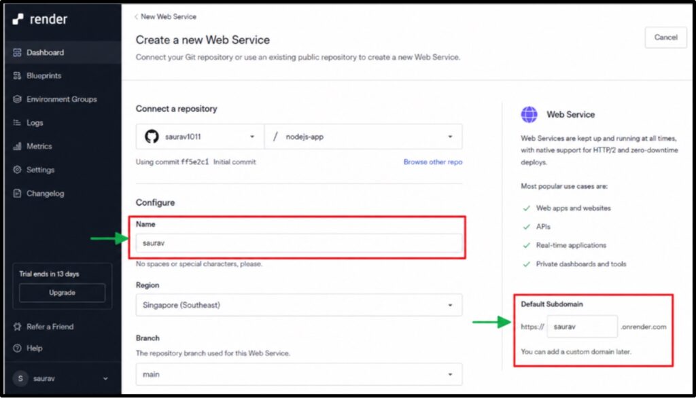The height and width of the screenshot is (398, 696).
Task: Click the Trial ends in 13 days text
Action: click(49, 274)
